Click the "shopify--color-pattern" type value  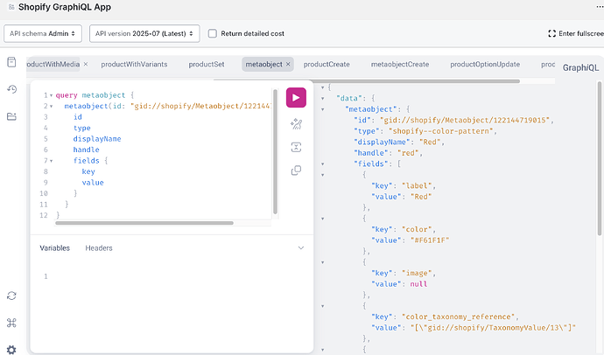[440, 131]
